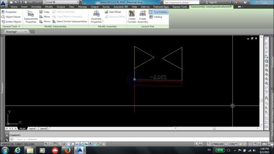Expand the Toolspace side palette
The image size is (274, 154).
pos(3,88)
